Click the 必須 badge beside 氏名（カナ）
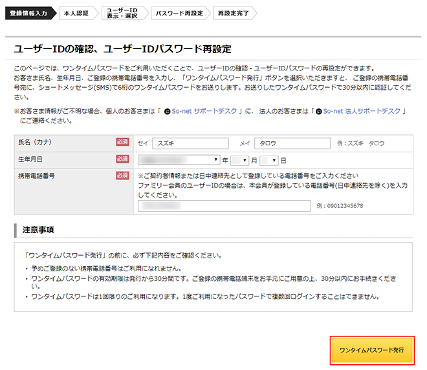Image resolution: width=427 pixels, height=370 pixels. tap(122, 143)
